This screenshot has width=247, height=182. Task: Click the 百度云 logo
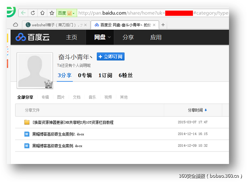click(x=33, y=37)
